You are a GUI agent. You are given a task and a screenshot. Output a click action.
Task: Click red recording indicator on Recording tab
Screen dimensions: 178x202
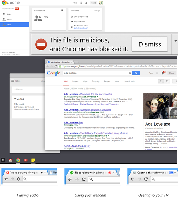click(110, 173)
